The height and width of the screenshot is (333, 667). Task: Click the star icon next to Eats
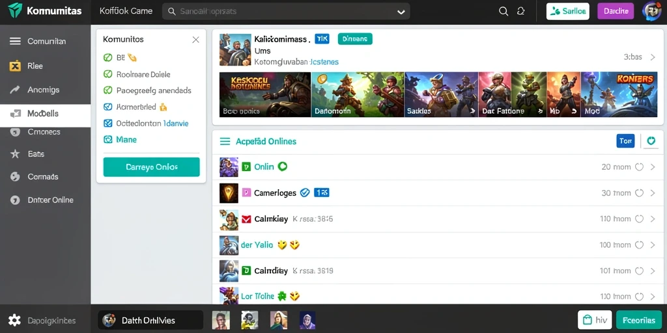tap(15, 153)
